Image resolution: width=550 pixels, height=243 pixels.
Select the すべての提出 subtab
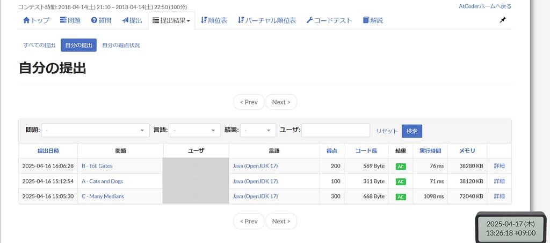tap(39, 45)
